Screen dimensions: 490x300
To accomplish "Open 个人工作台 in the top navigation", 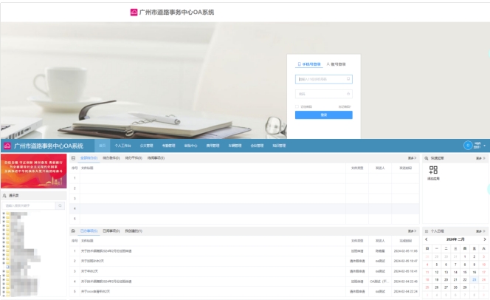I will click(122, 146).
